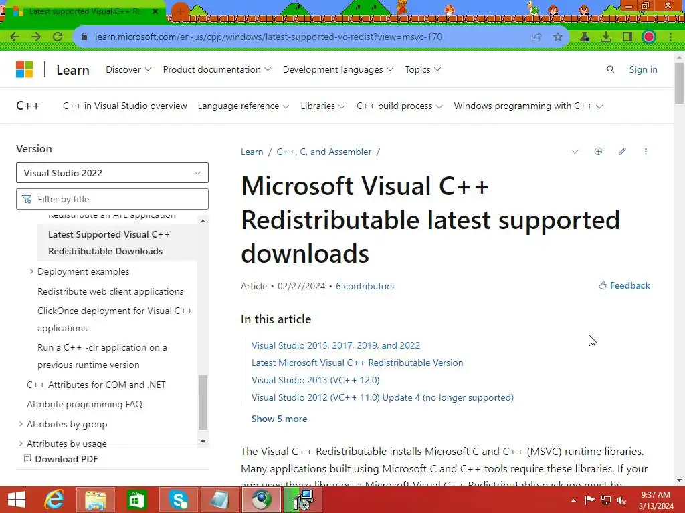The width and height of the screenshot is (685, 513).
Task: Click the browser address bar URL
Action: 268,37
